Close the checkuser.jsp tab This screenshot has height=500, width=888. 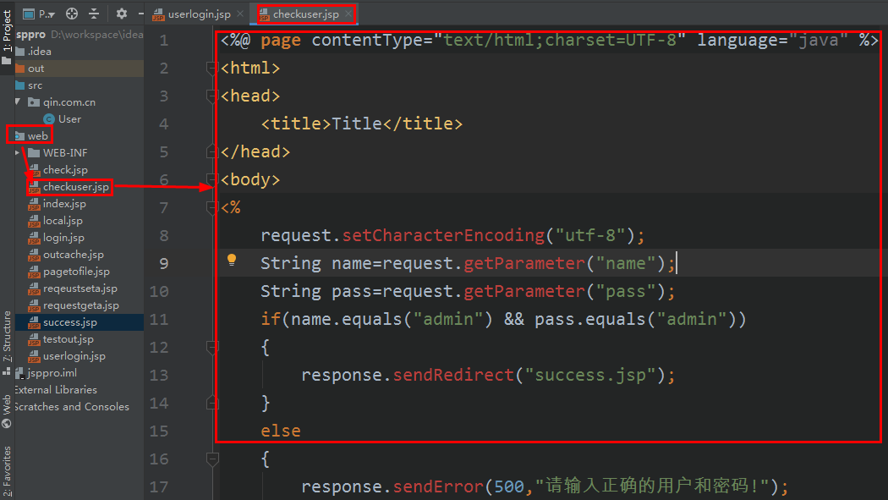tap(348, 14)
